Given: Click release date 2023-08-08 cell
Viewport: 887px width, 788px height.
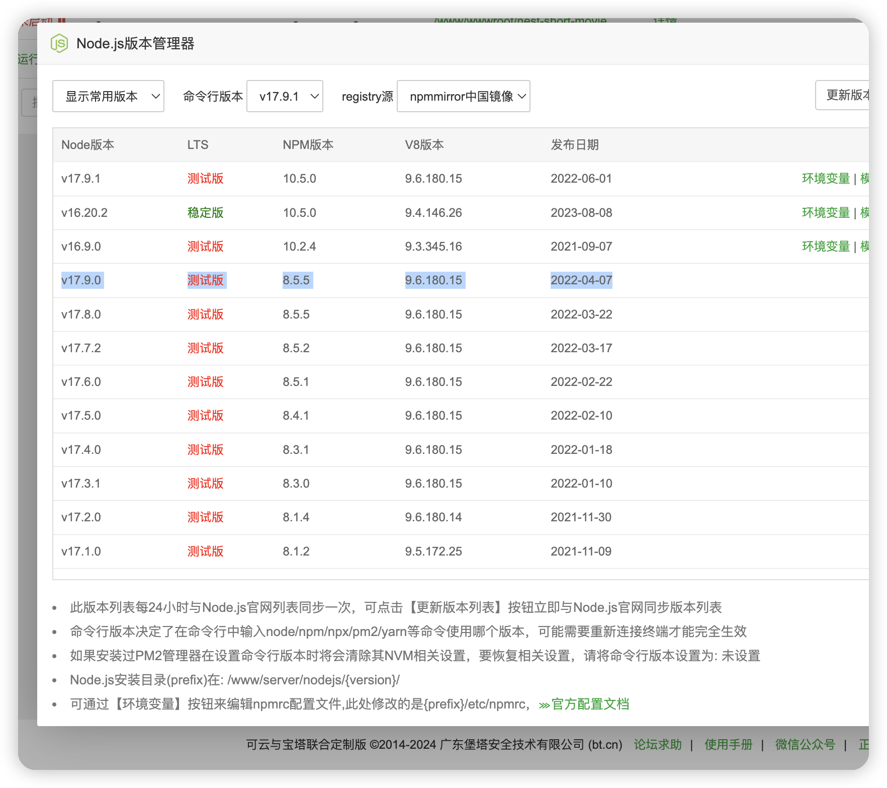Looking at the screenshot, I should click(x=581, y=213).
